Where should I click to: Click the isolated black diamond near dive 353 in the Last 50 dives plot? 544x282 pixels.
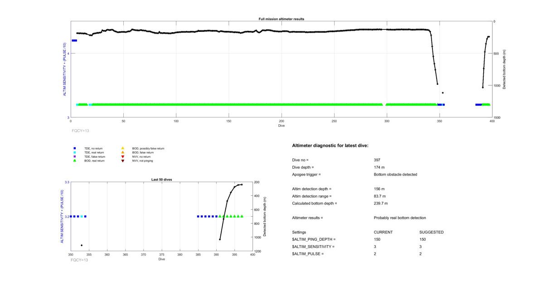click(82, 245)
